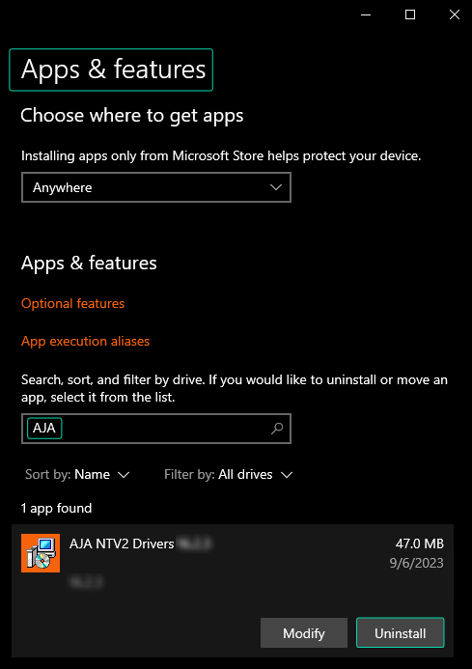Click the 47.0 MB size value

point(420,544)
